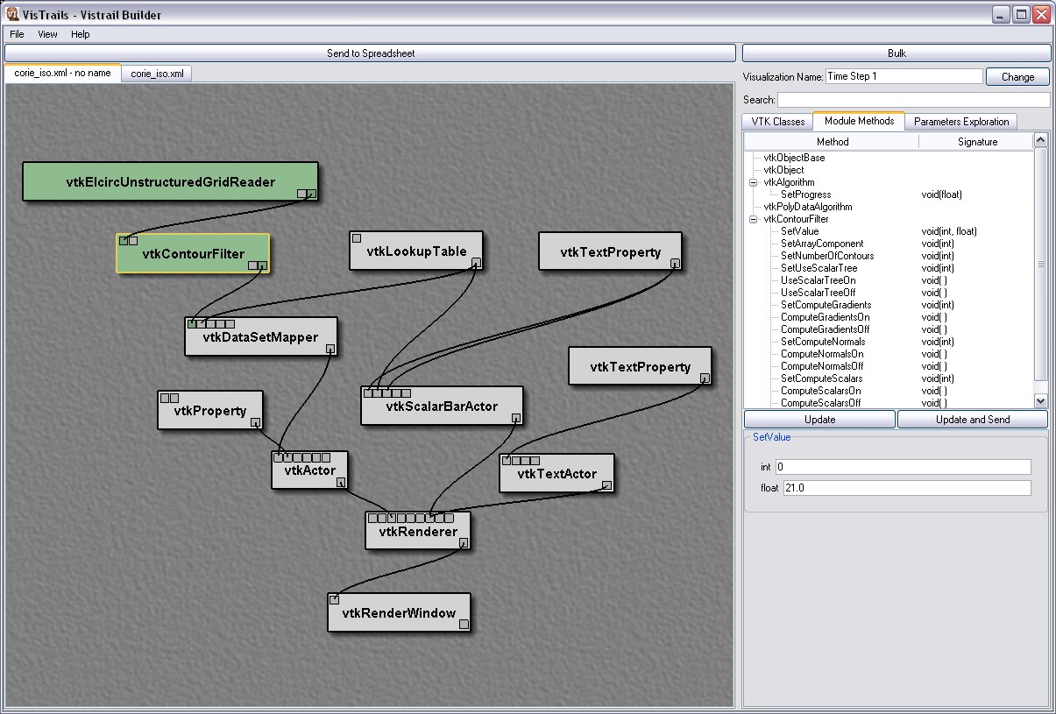Image resolution: width=1056 pixels, height=714 pixels.
Task: Click output port of vtkActor module
Action: pos(341,482)
